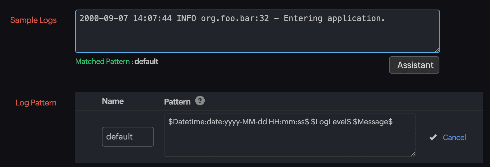
Task: Click the Pattern textarea resize grip
Action: point(413,154)
